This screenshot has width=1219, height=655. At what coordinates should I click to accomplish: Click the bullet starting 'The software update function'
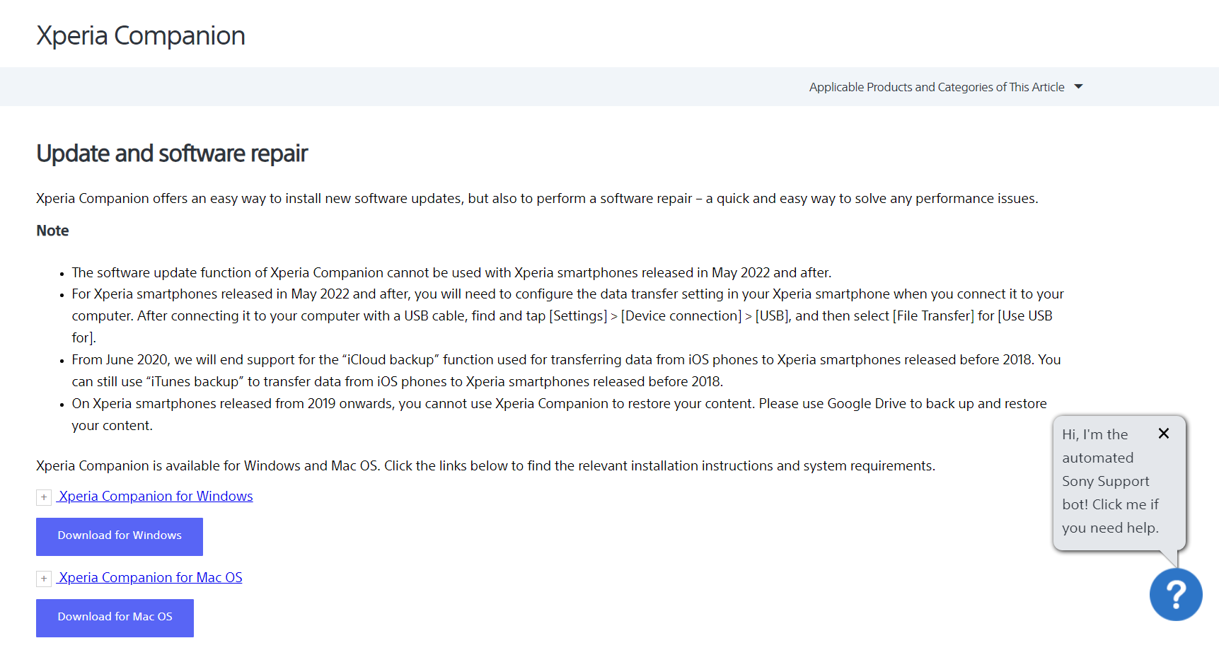coord(451,273)
